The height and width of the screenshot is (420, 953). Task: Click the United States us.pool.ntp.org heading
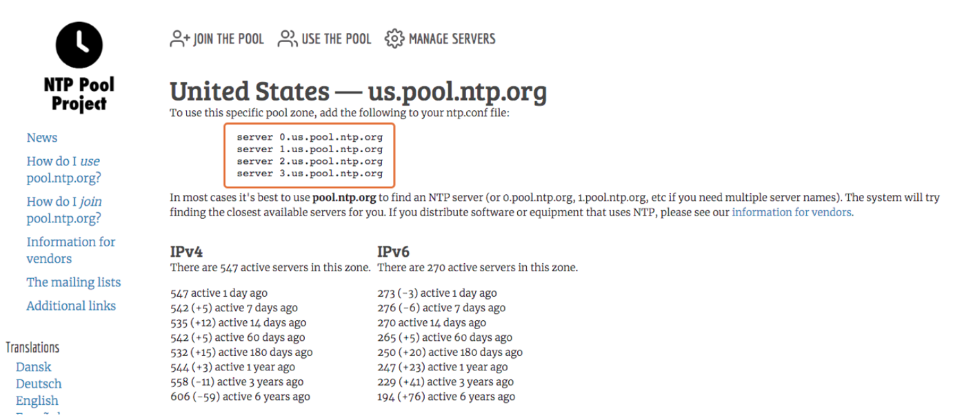(358, 92)
